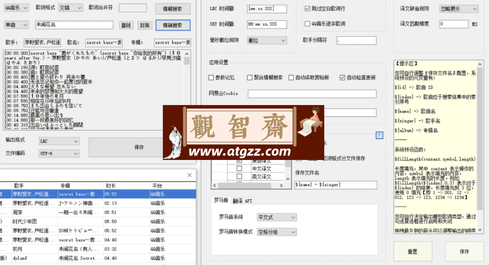This screenshot has height=265, width=489.
Task: Select the 中文译文 list item
Action: [262, 169]
